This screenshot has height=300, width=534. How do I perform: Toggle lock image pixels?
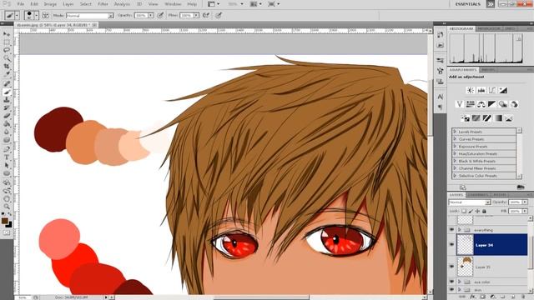pos(471,211)
